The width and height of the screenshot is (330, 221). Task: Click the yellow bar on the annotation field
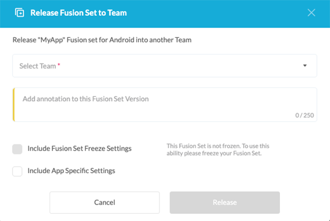tap(13, 104)
